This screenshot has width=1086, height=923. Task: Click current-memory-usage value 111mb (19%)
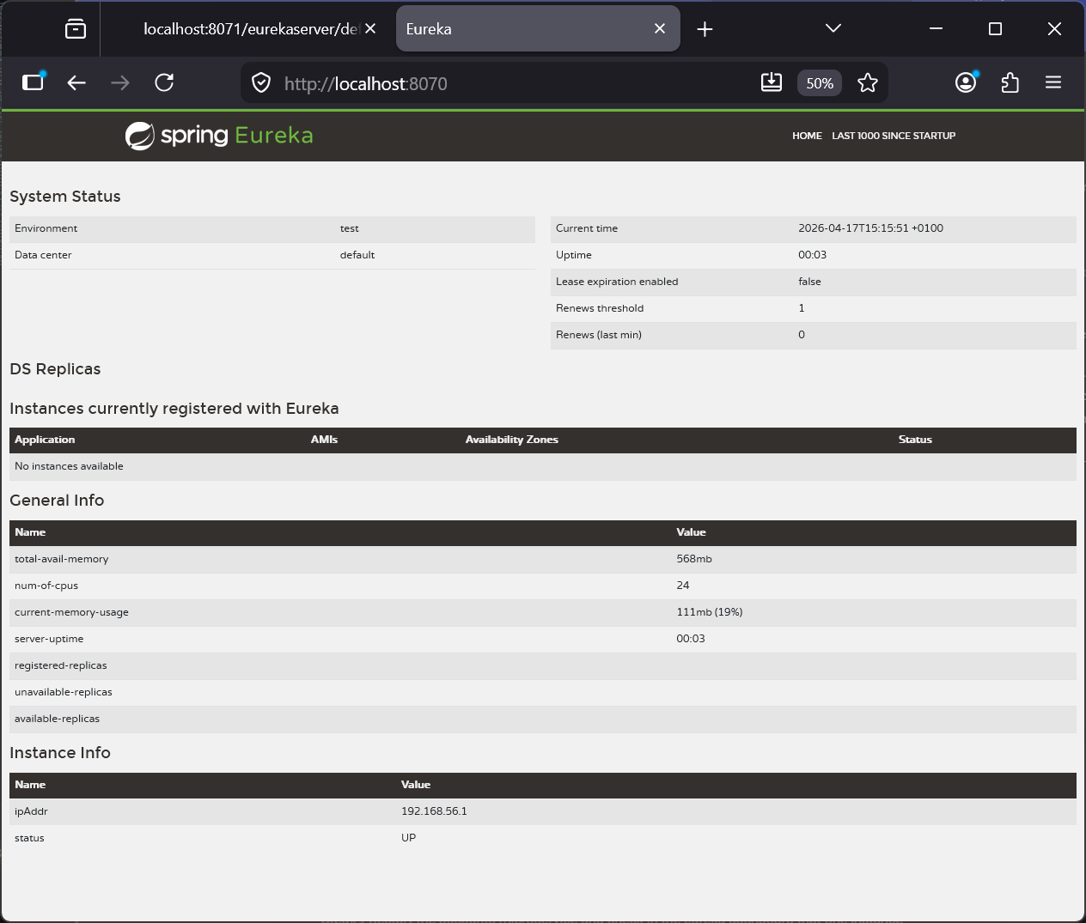710,612
